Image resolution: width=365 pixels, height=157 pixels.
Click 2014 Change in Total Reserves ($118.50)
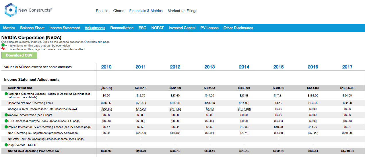(244, 109)
